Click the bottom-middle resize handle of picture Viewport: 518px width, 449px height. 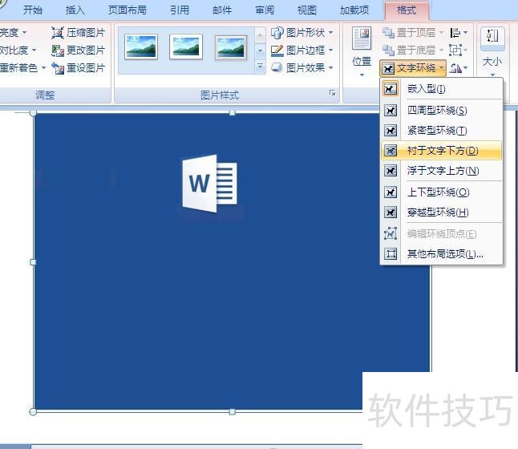click(233, 411)
